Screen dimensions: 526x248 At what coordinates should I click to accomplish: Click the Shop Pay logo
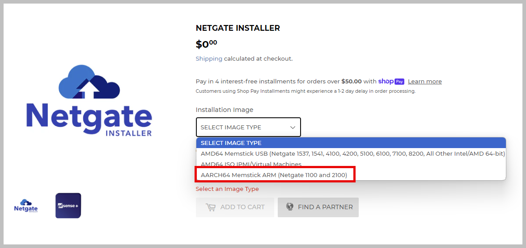tap(391, 81)
